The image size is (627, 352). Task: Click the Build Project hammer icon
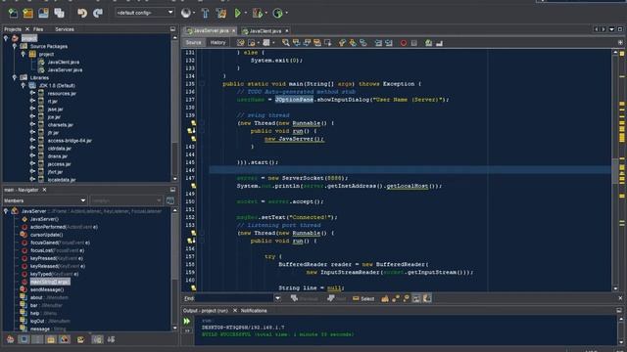(x=205, y=13)
